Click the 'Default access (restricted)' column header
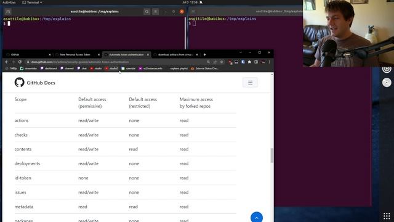Screen dimensions: 394x222 coord(143,103)
